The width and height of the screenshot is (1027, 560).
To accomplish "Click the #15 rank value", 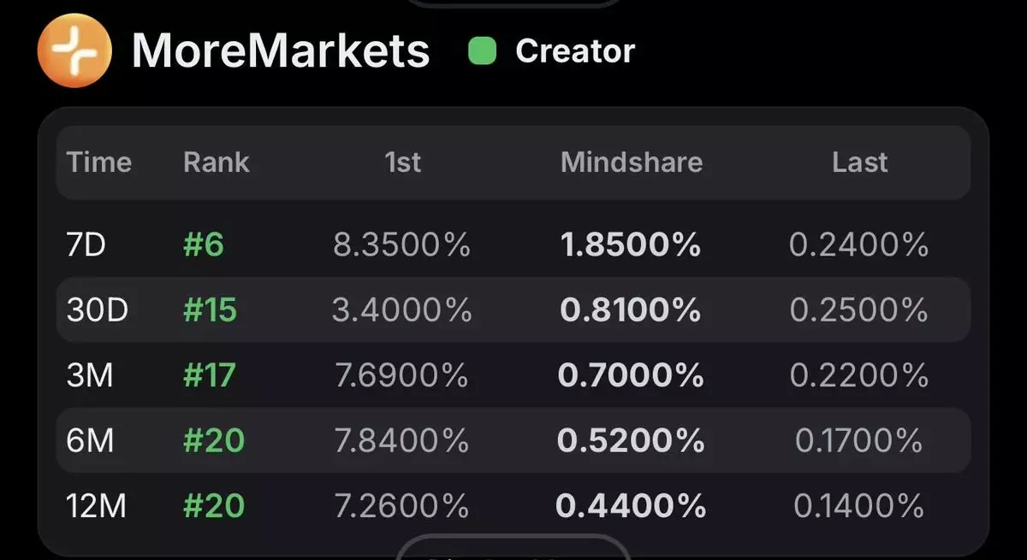I will tap(210, 310).
